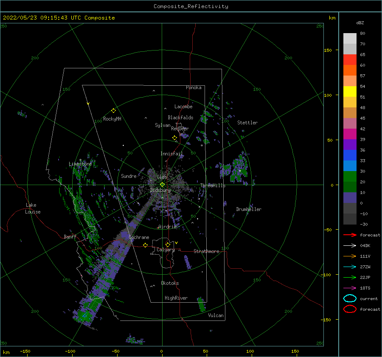Viewport: 382px width, 357px height.
Task: Click the 36 dBZ purple color swatch
Action: [x=350, y=145]
